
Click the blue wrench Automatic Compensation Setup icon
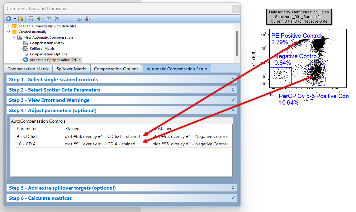pyautogui.click(x=26, y=60)
